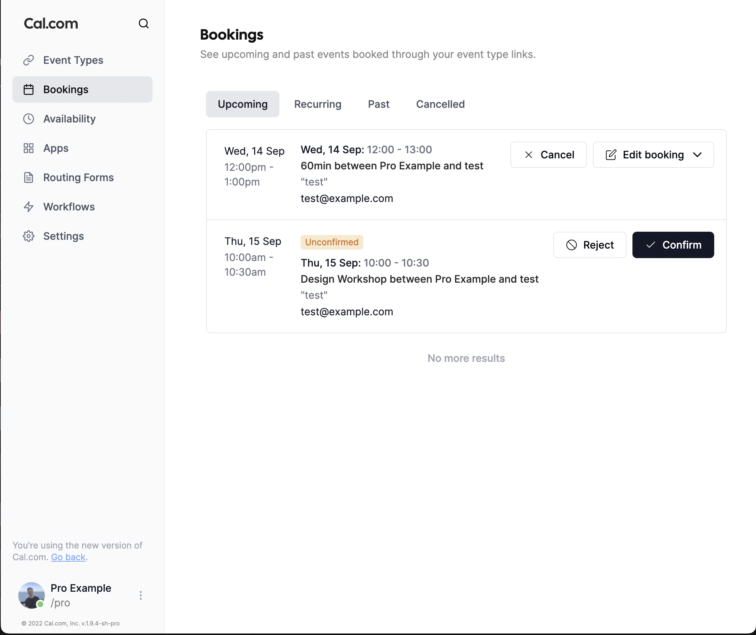Click the Go back link
Image resolution: width=756 pixels, height=635 pixels.
pos(68,557)
